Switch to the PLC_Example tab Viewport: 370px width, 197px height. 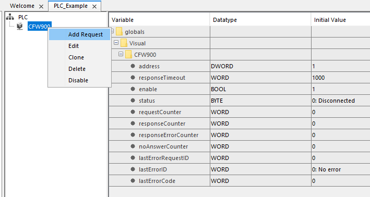pyautogui.click(x=70, y=6)
